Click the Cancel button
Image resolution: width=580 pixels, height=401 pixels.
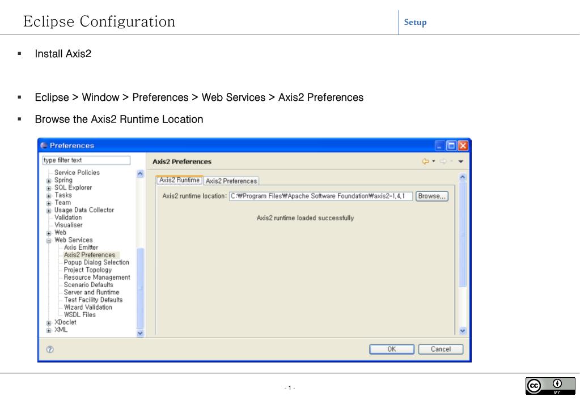[x=441, y=349]
